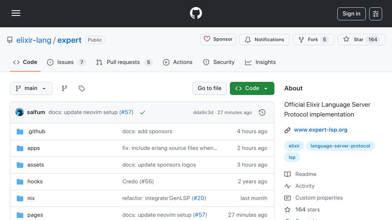The height and width of the screenshot is (220, 392).
Task: Open the .github folder
Action: (x=36, y=132)
